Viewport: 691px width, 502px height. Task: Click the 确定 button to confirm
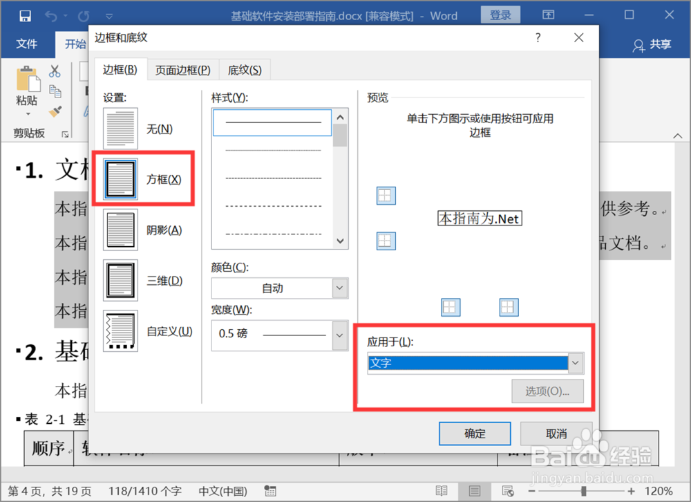coord(475,434)
